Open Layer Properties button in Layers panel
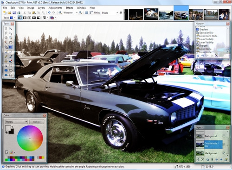The image size is (232, 170). (226, 159)
